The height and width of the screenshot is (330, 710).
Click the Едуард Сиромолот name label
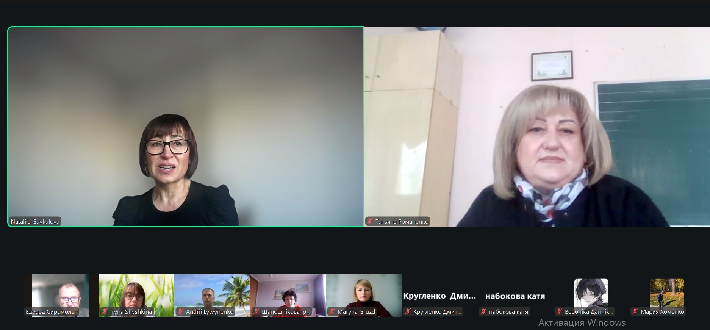point(52,312)
